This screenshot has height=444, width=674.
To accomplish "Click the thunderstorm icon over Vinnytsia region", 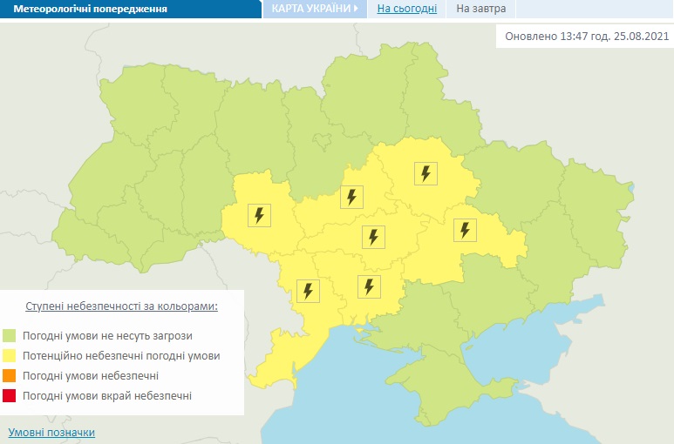I will [259, 214].
